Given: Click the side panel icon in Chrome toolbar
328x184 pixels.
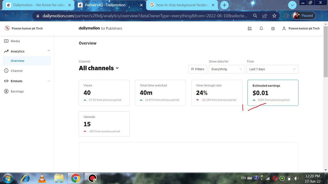Looking at the screenshot, I should coord(286,16).
